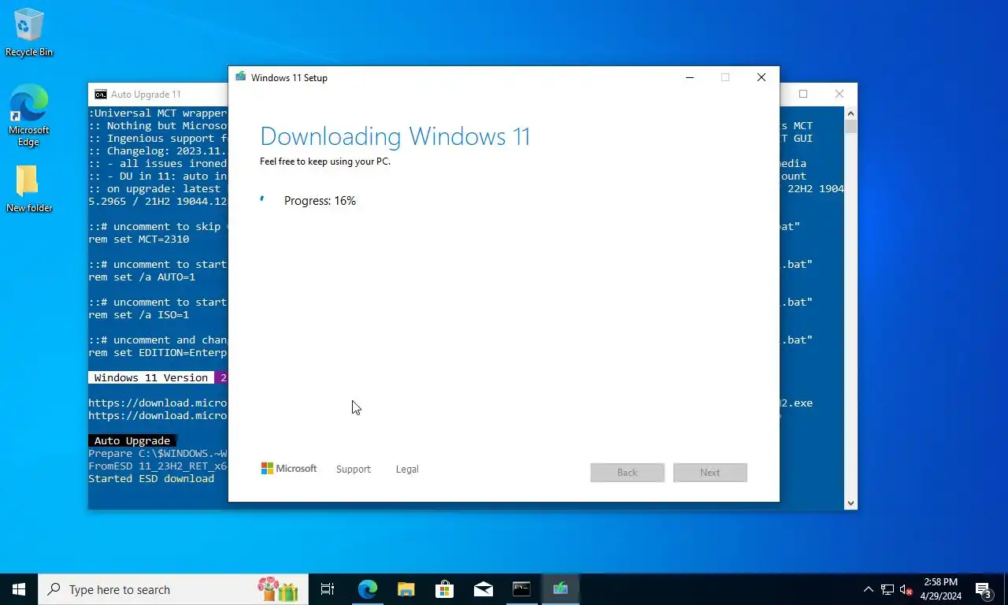Open the Recycle Bin desktop icon
Screen dimensions: 1008x605
28,32
